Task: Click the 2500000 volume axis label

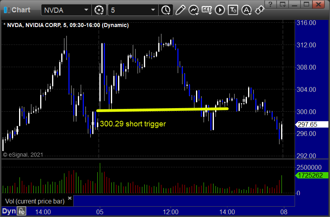Action: pos(309,168)
